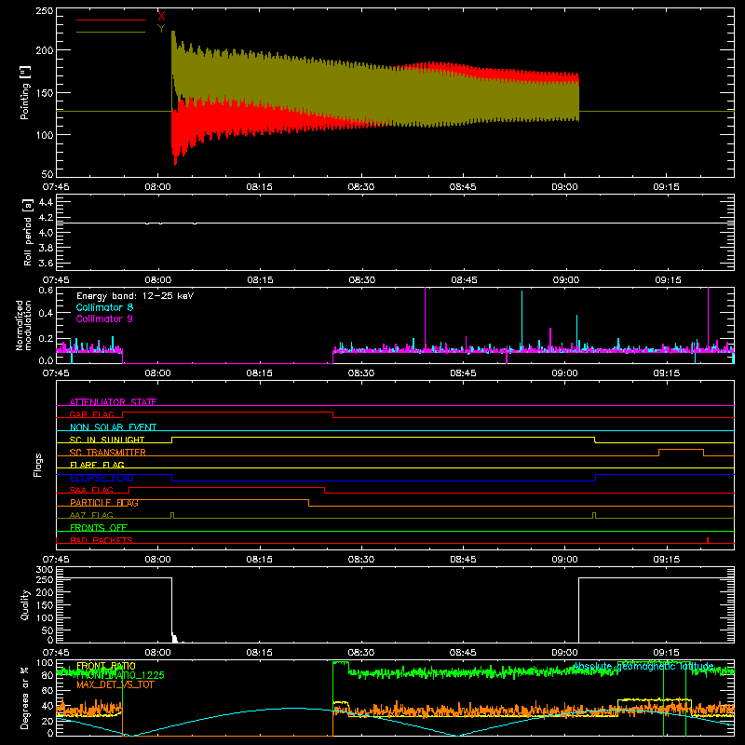Screen dimensions: 745x745
Task: Click the '250' tick label on Pointing axis
Action: pos(44,11)
